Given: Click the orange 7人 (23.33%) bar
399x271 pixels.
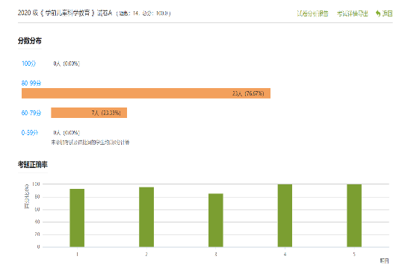Looking at the screenshot, I should point(89,113).
